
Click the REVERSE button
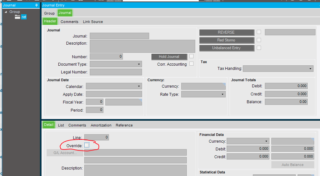(x=227, y=32)
